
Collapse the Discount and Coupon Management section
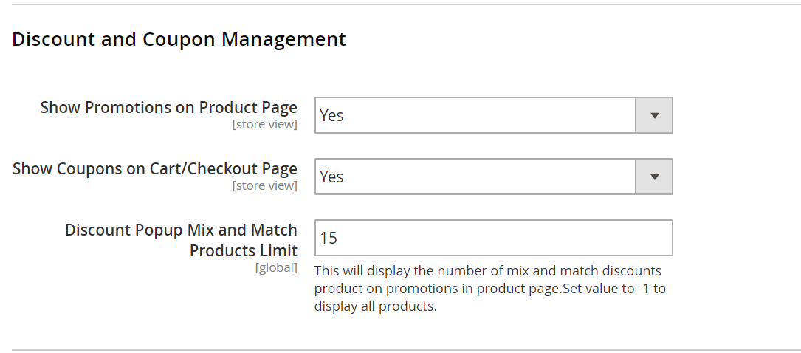179,39
